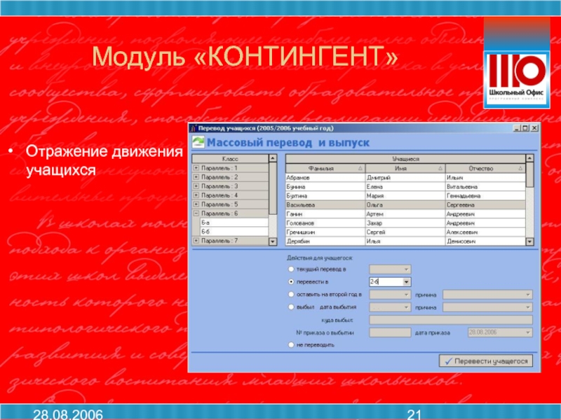The image size is (561, 420).
Task: Click the Фамилия column header
Action: (x=325, y=168)
